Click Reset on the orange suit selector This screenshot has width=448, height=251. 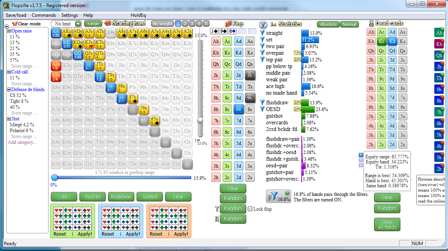[156, 234]
